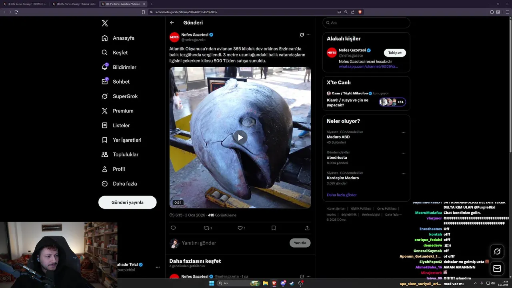512x288 pixels.
Task: Go back with the Gönderi arrow
Action: (172, 23)
